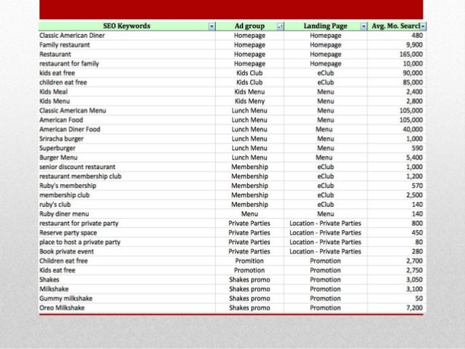Screen dimensions: 465x349
Task: Select the 85,000 search volume cell
Action: point(396,82)
